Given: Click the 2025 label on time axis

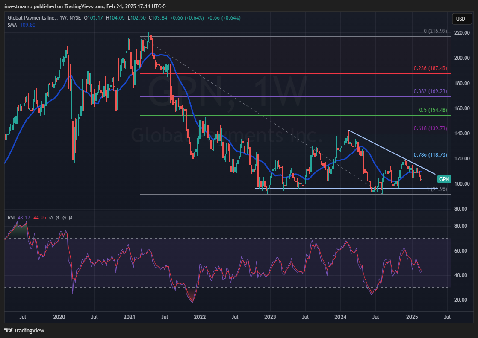Looking at the screenshot, I should [x=412, y=317].
